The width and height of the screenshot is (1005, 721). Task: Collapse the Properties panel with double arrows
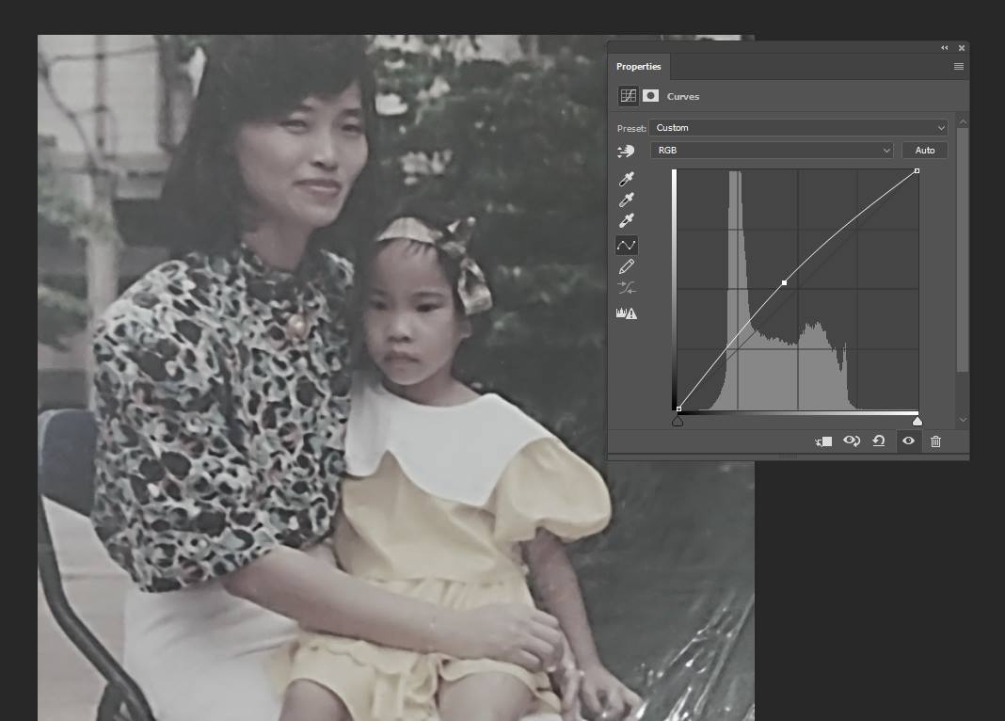pos(944,48)
